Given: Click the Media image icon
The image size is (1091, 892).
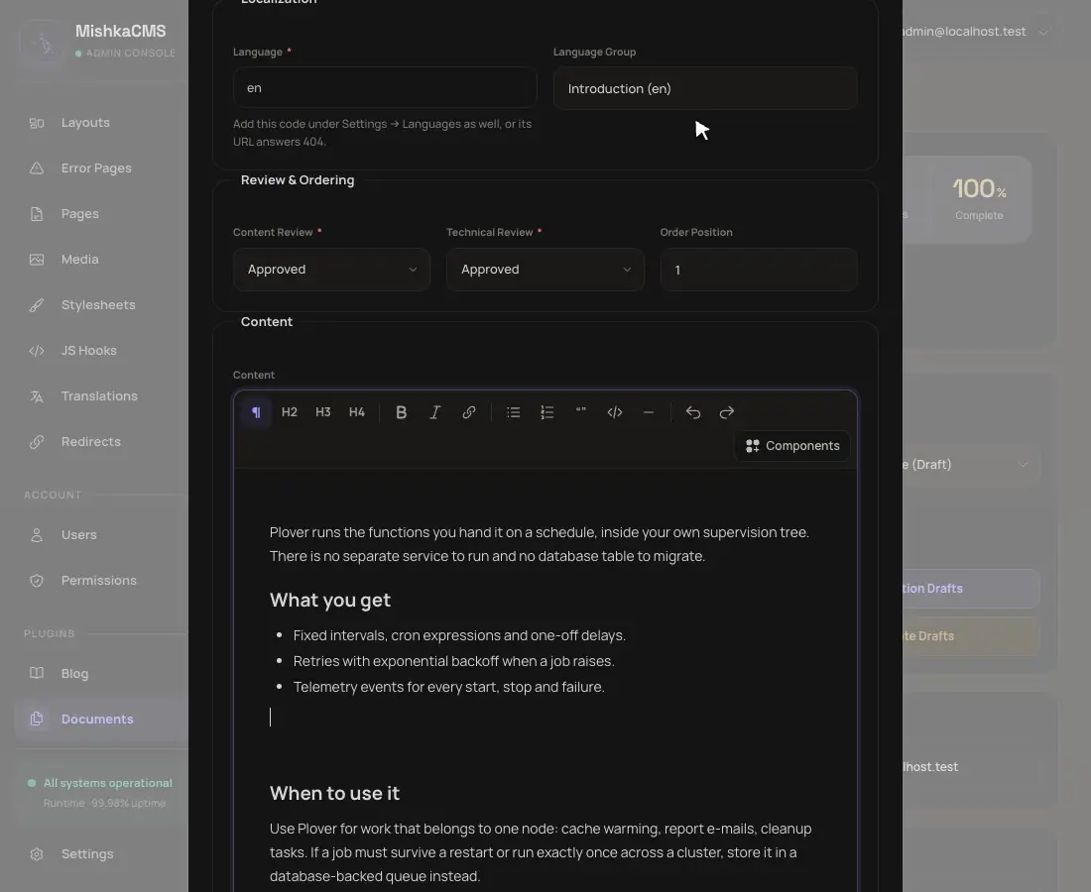Looking at the screenshot, I should (37, 260).
